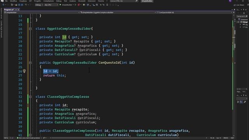Click the Solution Explorer home icon
The height and width of the screenshot is (140, 249).
[x=244, y=13]
